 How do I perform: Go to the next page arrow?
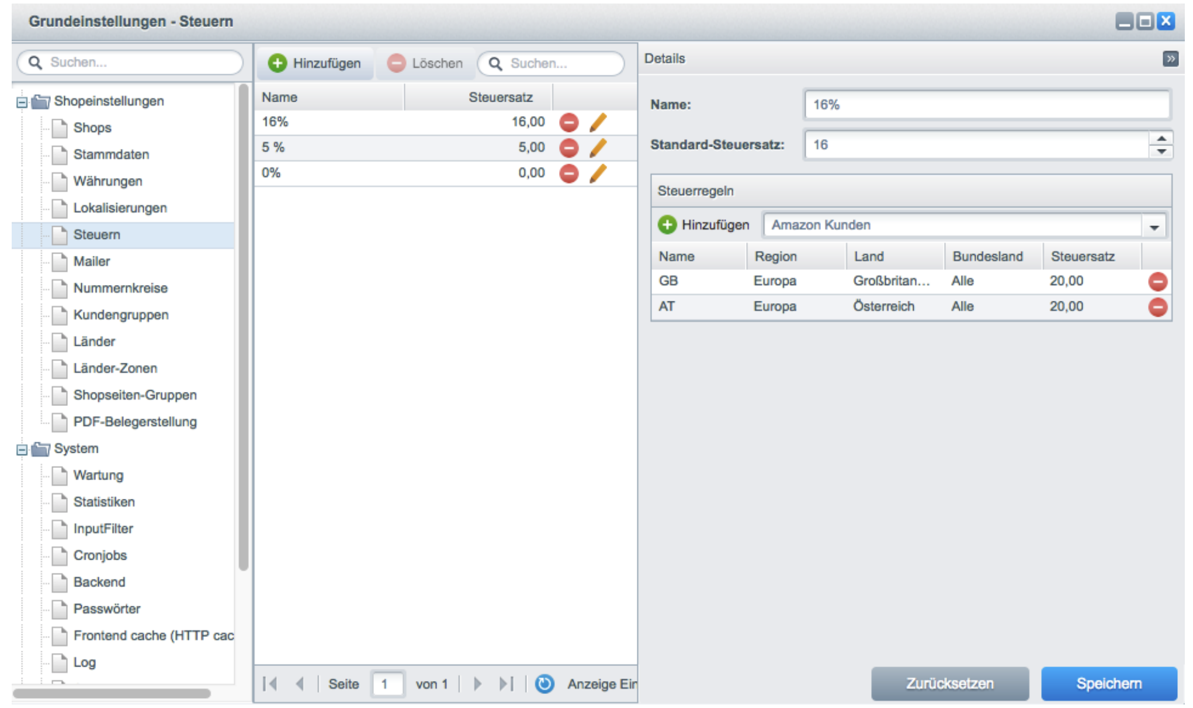pos(477,683)
